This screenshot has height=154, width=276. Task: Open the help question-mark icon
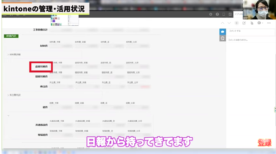point(217,14)
